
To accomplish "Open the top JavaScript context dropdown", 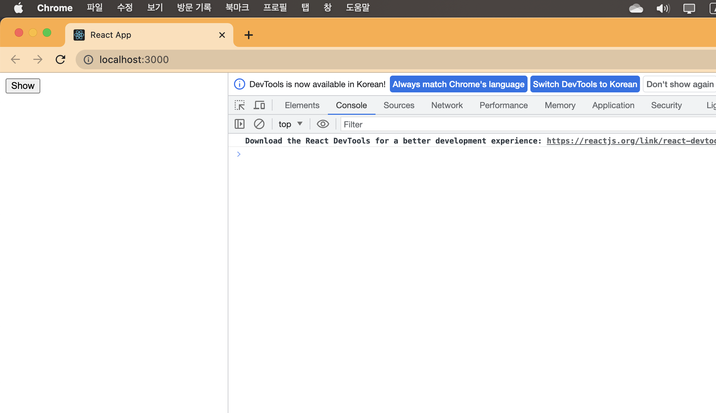I will click(x=290, y=124).
